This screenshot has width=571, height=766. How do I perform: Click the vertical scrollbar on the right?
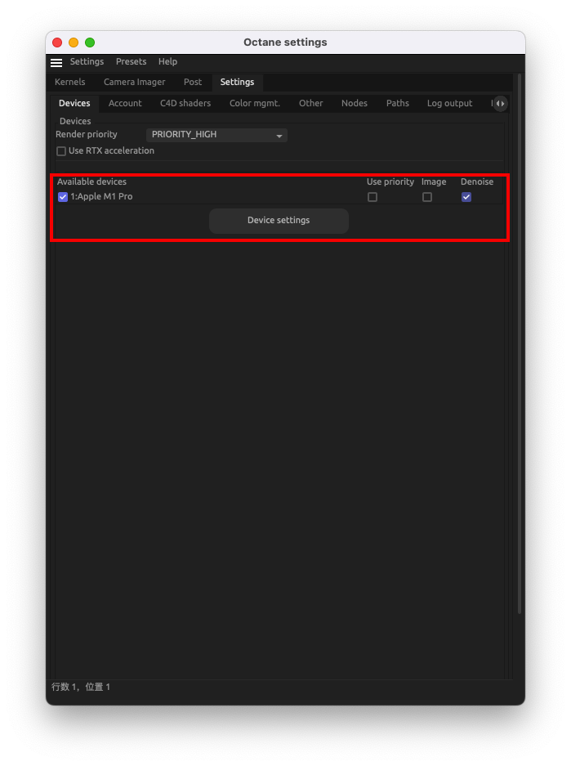point(519,343)
